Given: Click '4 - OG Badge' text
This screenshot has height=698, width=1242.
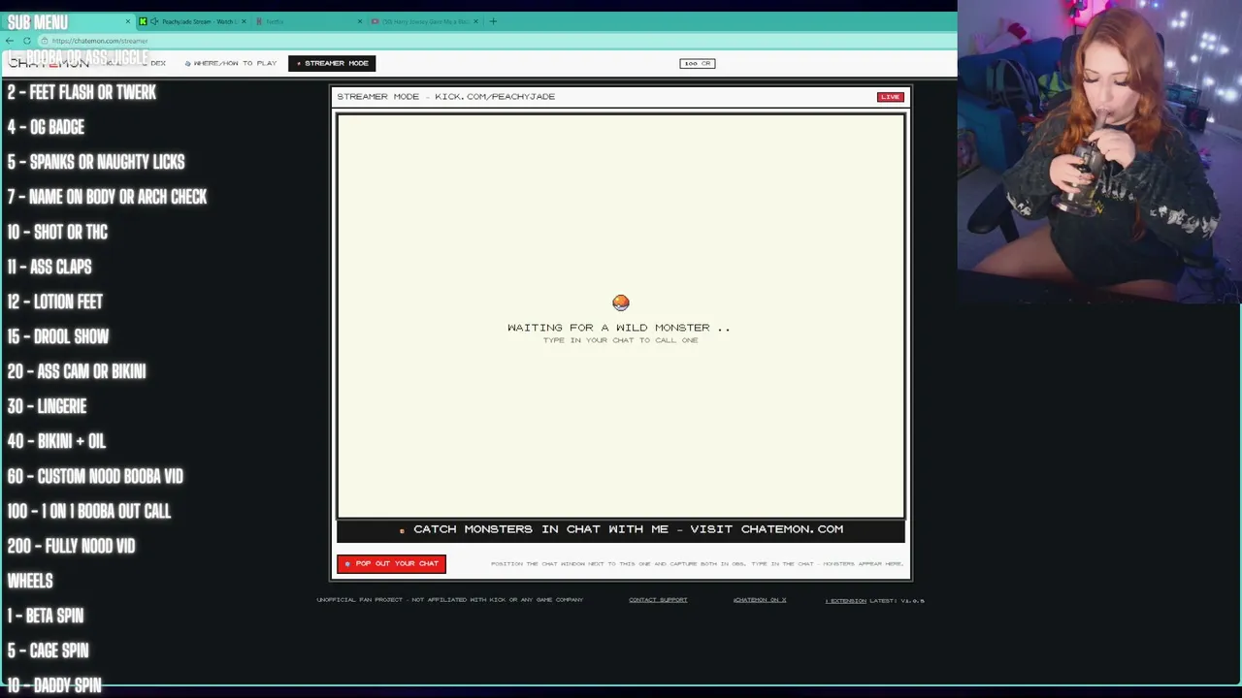Looking at the screenshot, I should click(x=46, y=127).
